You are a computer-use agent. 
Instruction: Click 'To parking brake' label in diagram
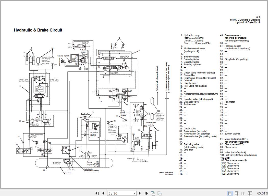tap(151, 123)
